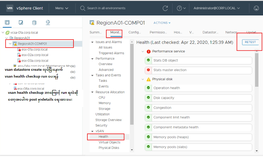263x157 pixels.
Task: Open the Storage inventory view icon
Action: tap(34, 23)
